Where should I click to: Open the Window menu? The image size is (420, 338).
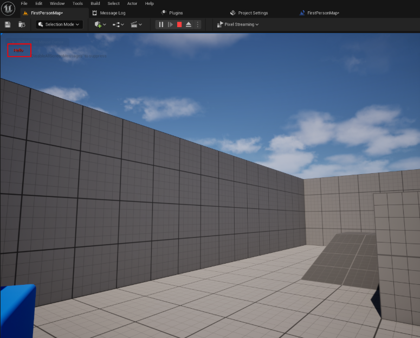click(57, 3)
